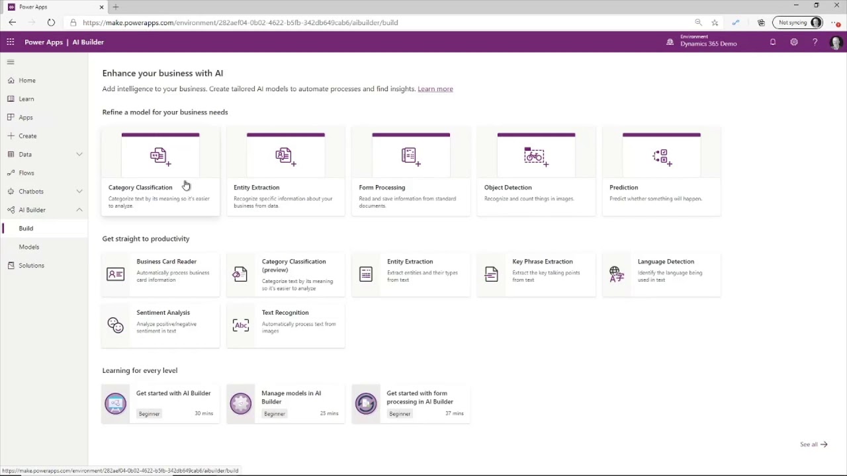Click Key Phrase Extraction title text

coord(542,262)
